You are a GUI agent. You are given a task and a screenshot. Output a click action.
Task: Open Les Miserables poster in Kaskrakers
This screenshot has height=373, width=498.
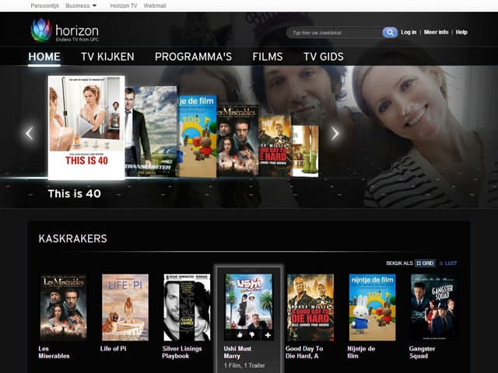click(64, 308)
